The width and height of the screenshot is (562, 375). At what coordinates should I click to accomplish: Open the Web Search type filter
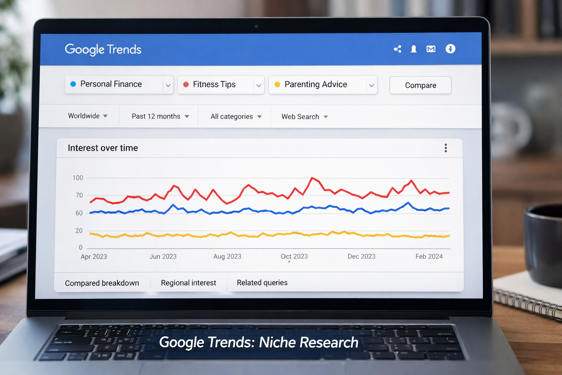tap(304, 117)
